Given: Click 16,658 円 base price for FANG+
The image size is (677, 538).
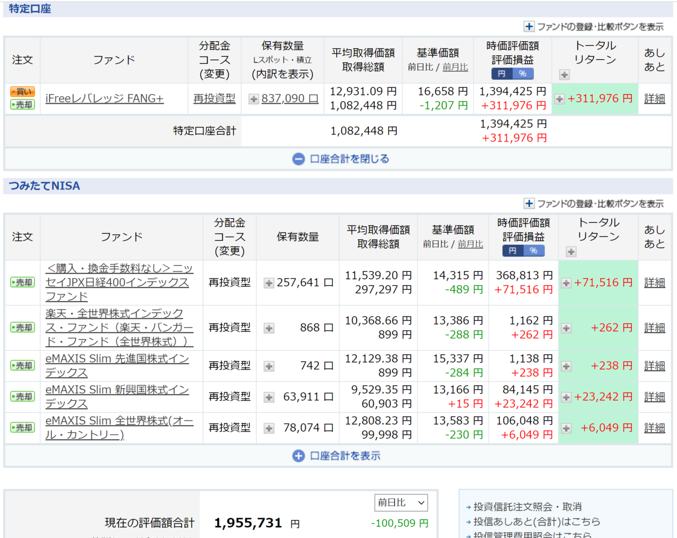Looking at the screenshot, I should pos(443,91).
